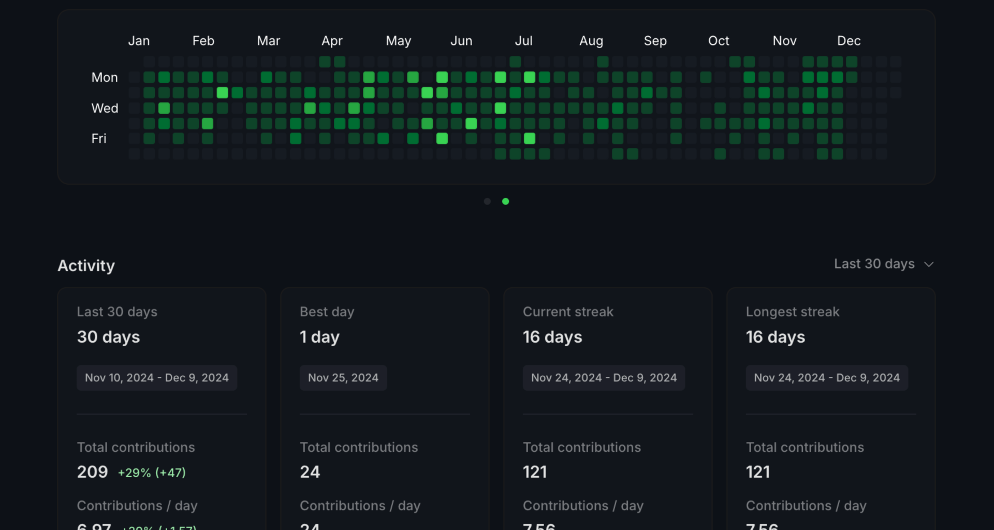Click the brightest green square in February
The height and width of the screenshot is (530, 994).
click(x=223, y=93)
